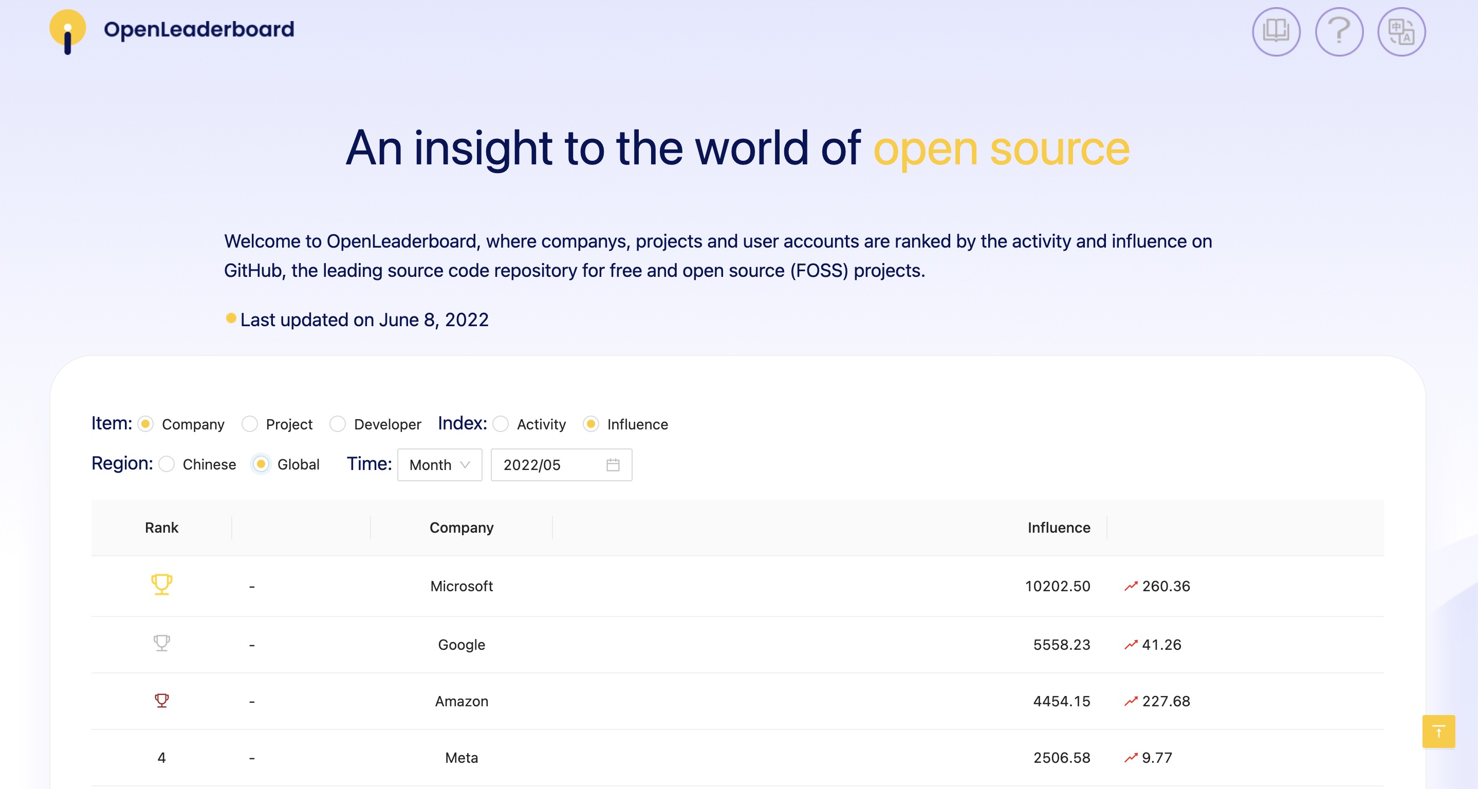Image resolution: width=1478 pixels, height=789 pixels.
Task: Choose the Activity index radio option
Action: coord(501,424)
